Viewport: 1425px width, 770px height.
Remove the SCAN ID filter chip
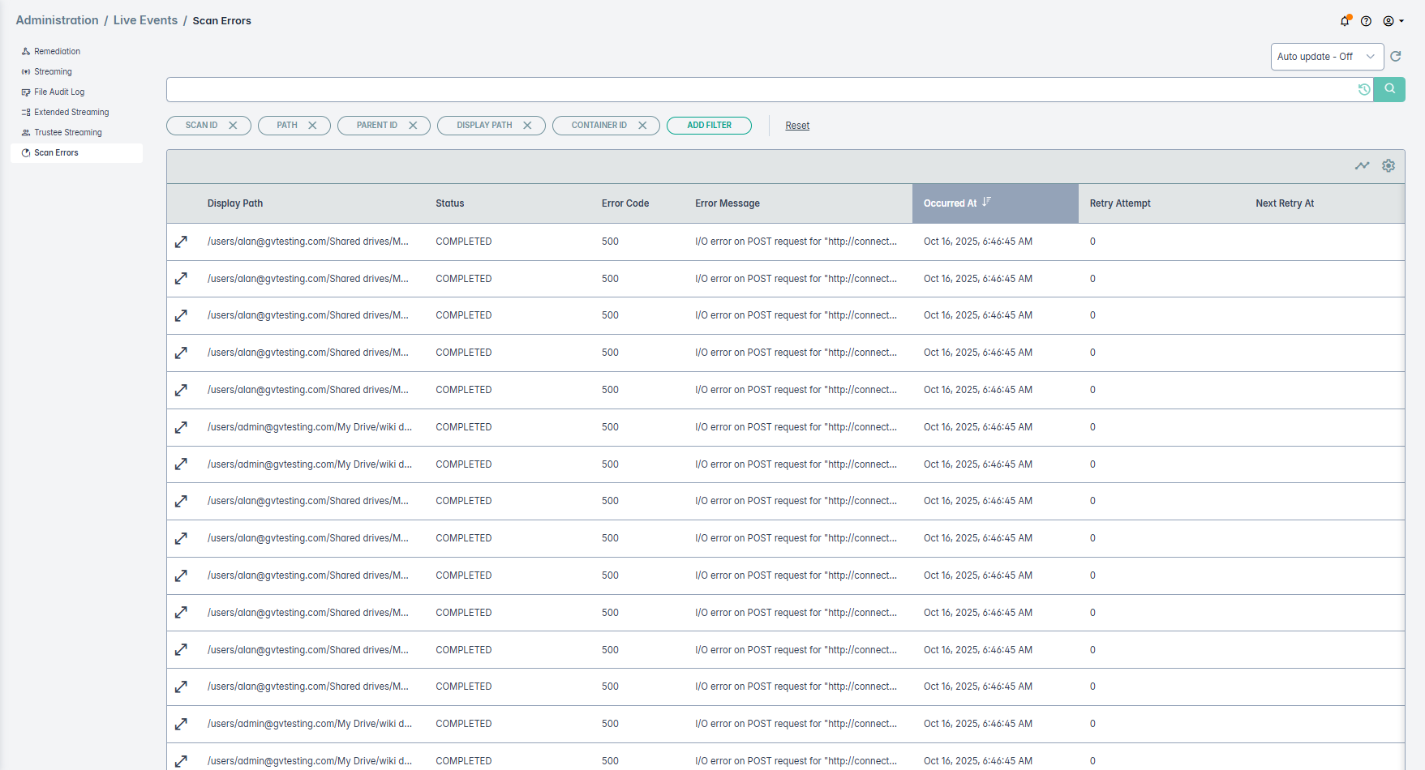point(234,126)
